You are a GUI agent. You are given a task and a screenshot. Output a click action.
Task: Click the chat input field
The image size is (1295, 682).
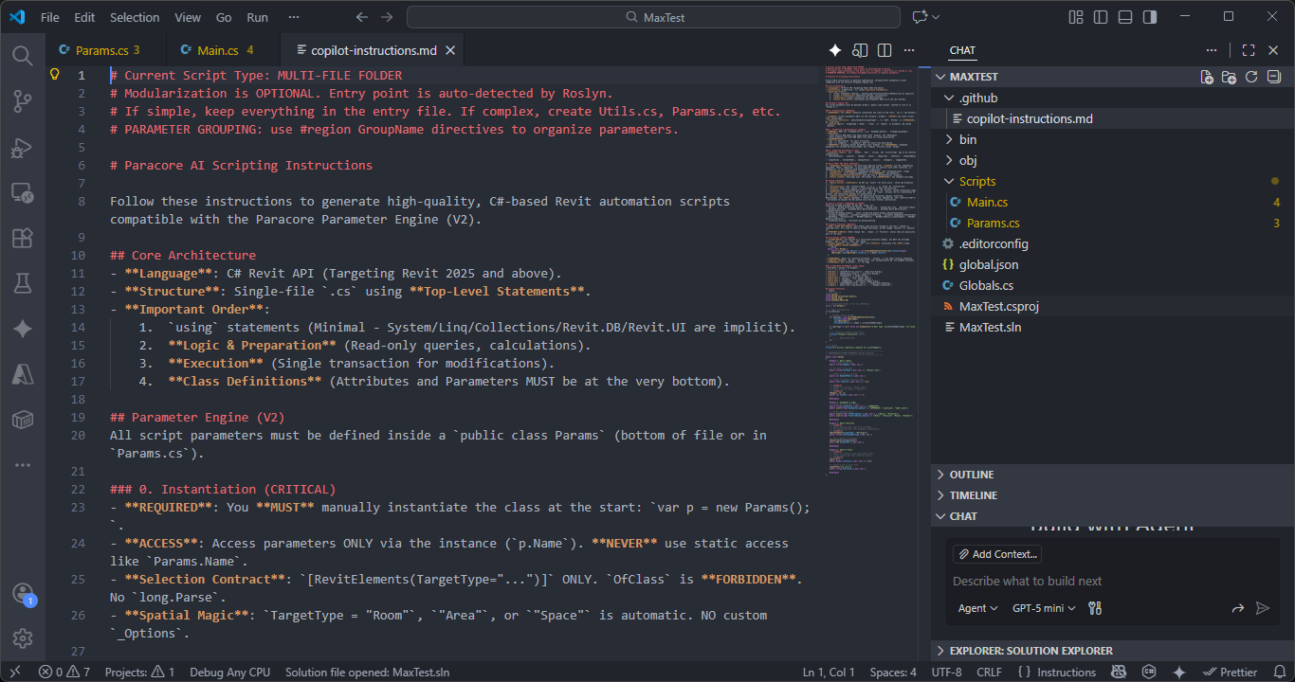pos(1090,581)
